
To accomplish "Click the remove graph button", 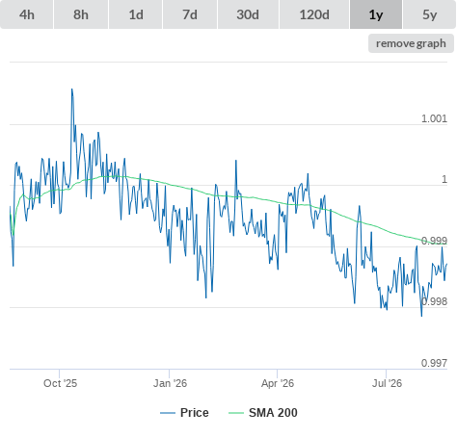I will coord(411,43).
